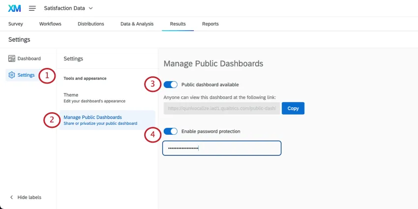Click the Settings gear icon
The image size is (418, 209).
(12, 75)
